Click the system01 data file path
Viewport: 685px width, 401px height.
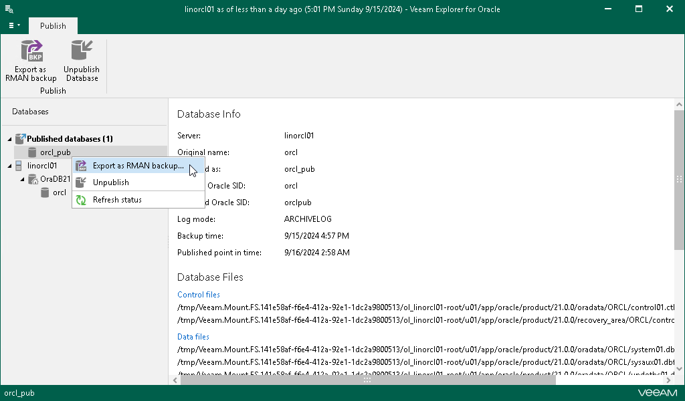[426, 350]
